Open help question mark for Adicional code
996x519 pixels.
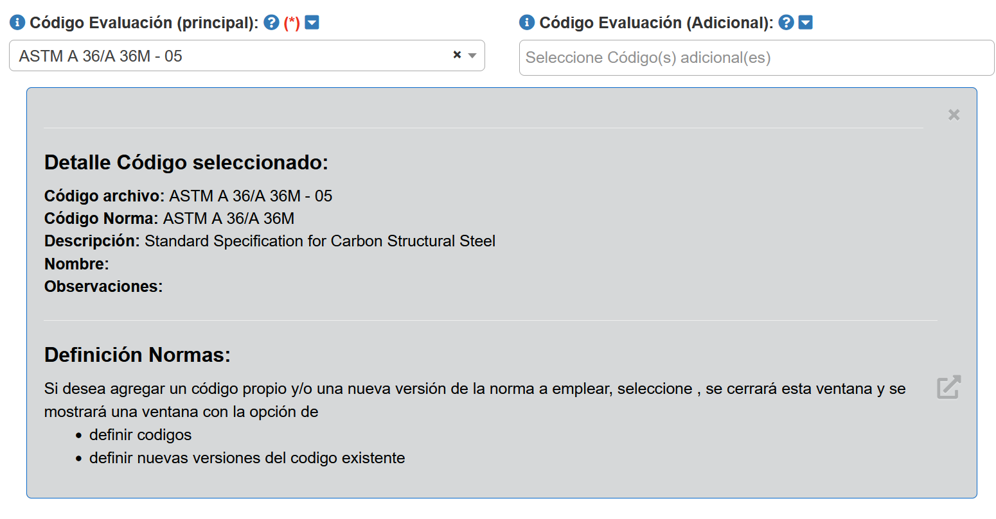pyautogui.click(x=786, y=22)
